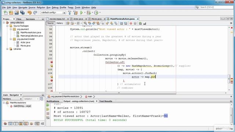The height and width of the screenshot is (132, 235).
Task: Click the Search input field
Action: pos(216,7)
